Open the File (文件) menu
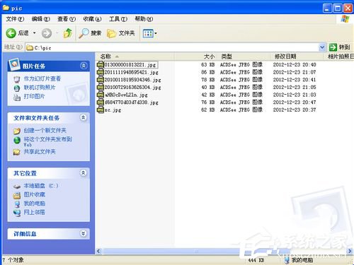The width and height of the screenshot is (354, 265). (x=15, y=19)
